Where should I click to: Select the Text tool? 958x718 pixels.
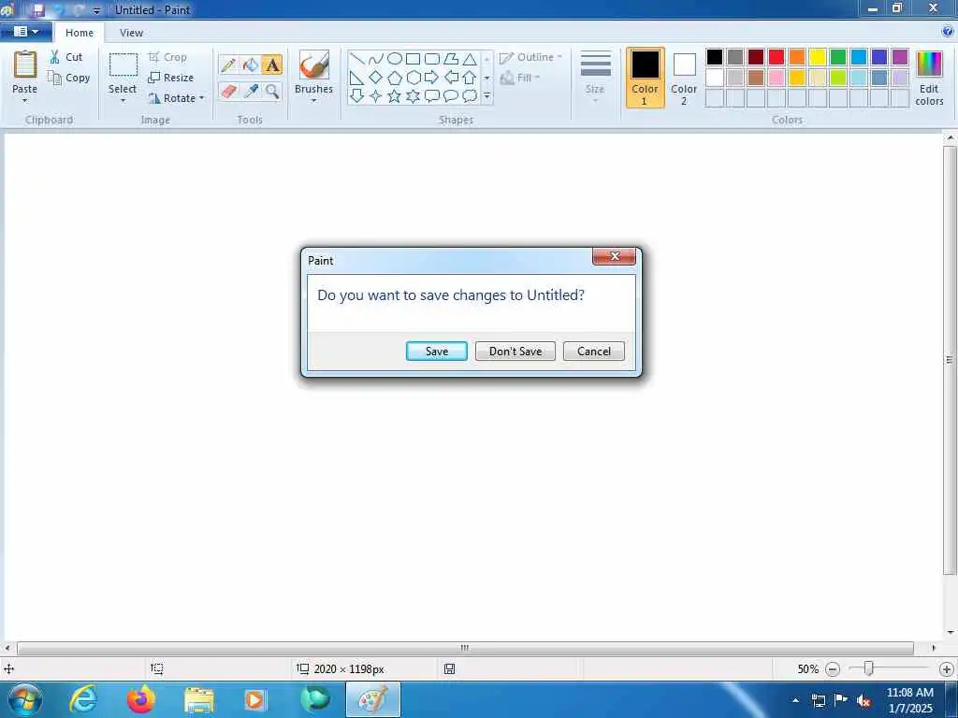(x=272, y=65)
